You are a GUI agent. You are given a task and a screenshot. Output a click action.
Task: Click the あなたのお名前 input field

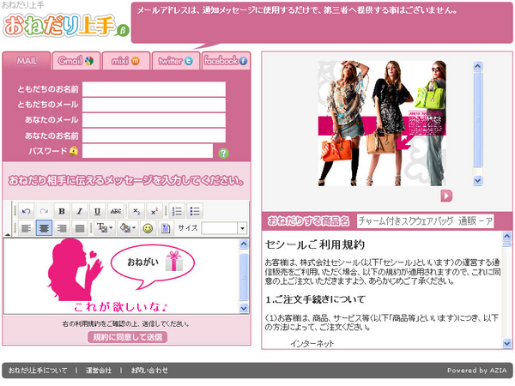point(154,136)
